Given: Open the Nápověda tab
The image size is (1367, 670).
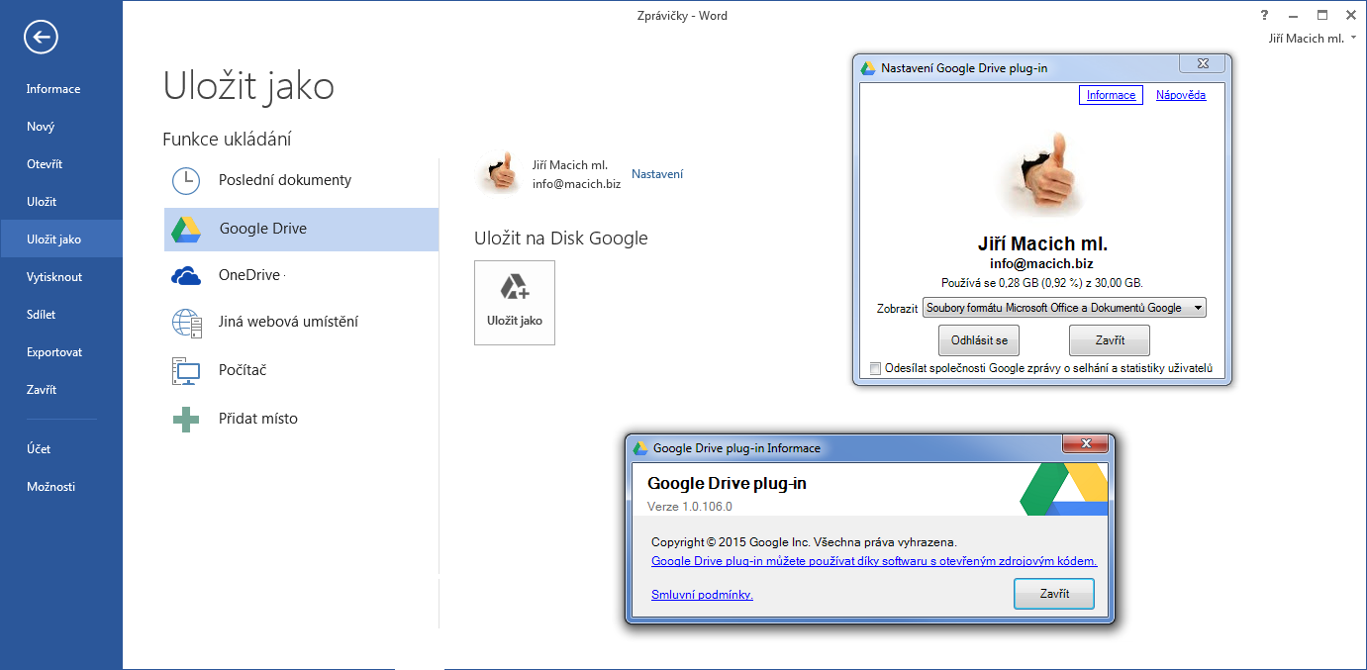Looking at the screenshot, I should coord(1180,94).
